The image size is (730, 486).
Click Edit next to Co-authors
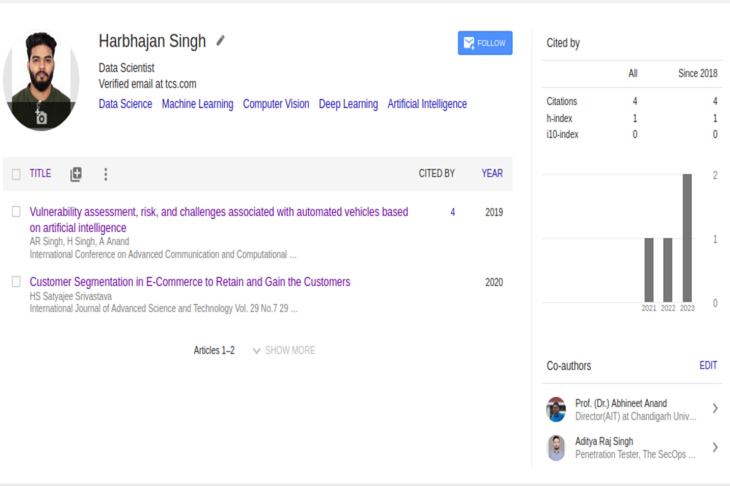[x=708, y=366]
